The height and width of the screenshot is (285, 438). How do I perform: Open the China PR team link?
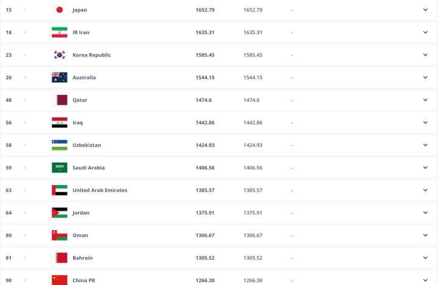(x=83, y=280)
